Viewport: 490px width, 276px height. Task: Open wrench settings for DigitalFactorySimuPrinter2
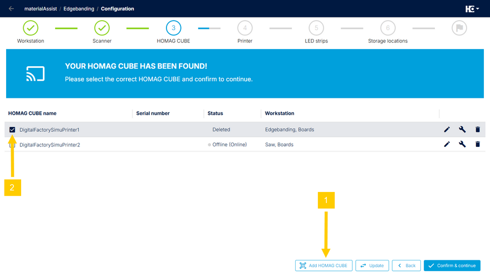[x=462, y=144]
